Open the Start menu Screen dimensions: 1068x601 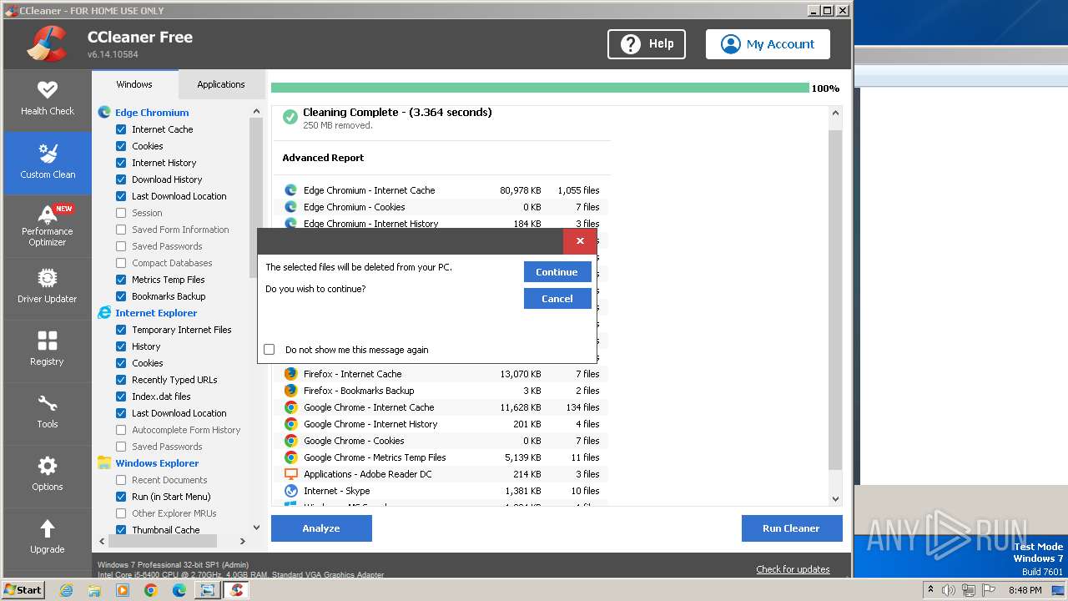click(x=23, y=590)
